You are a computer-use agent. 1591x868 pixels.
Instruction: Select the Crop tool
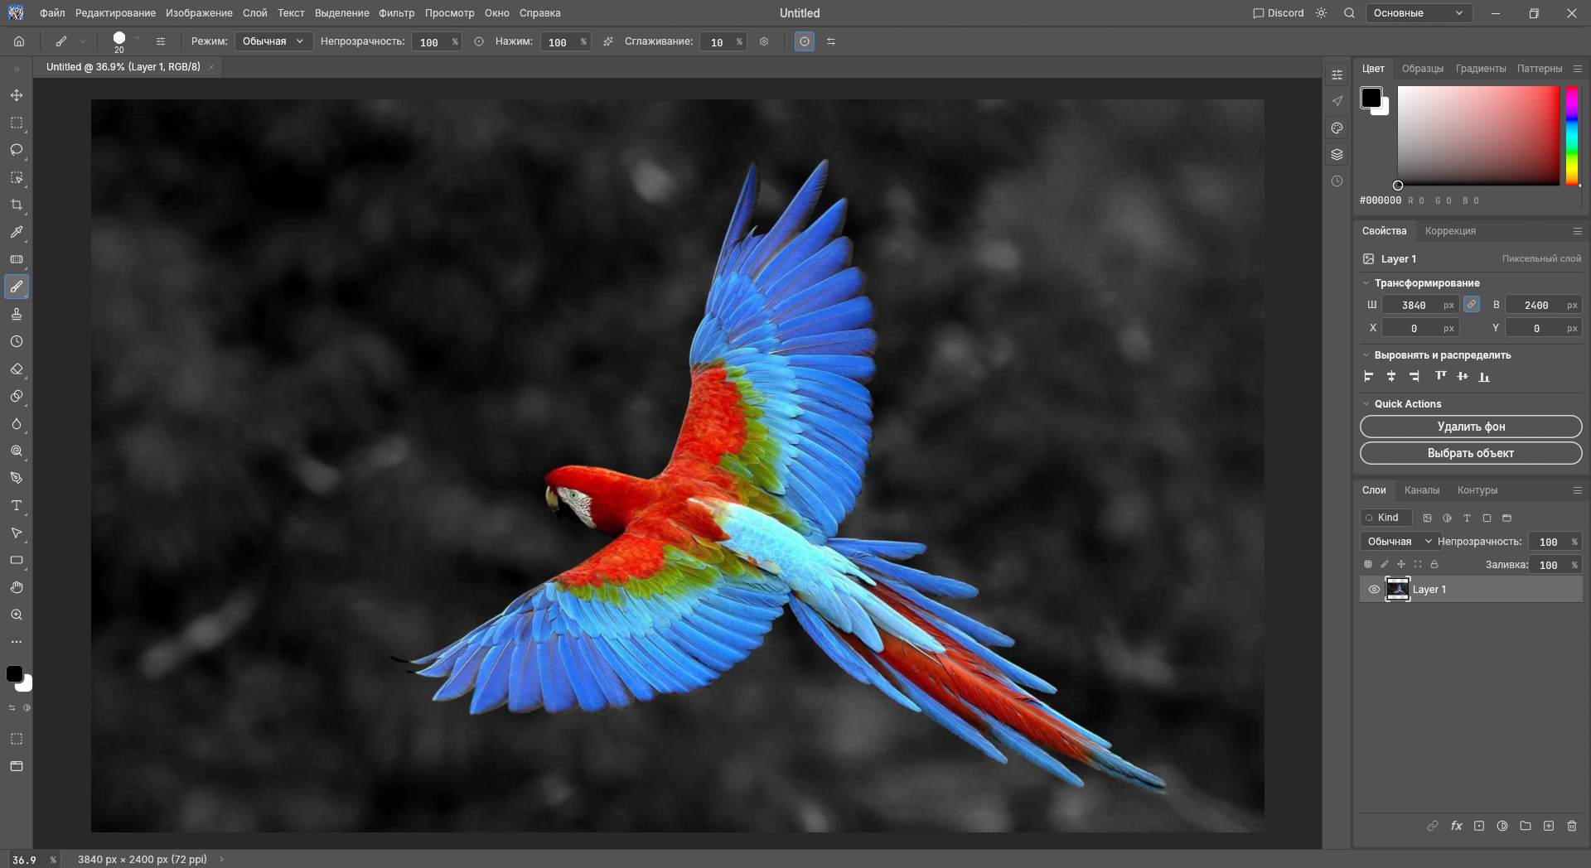point(17,205)
